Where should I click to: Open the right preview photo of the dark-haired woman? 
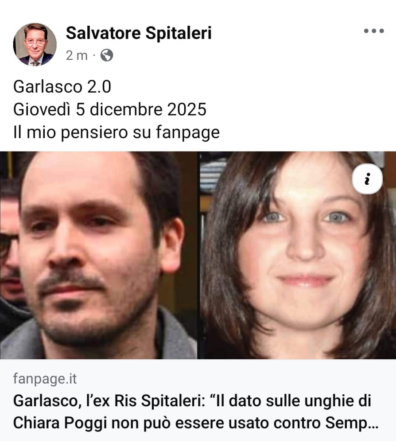(x=298, y=255)
